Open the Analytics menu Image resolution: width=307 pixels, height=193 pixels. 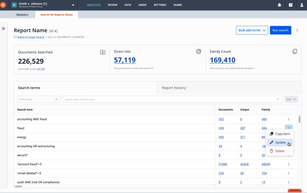93,5
